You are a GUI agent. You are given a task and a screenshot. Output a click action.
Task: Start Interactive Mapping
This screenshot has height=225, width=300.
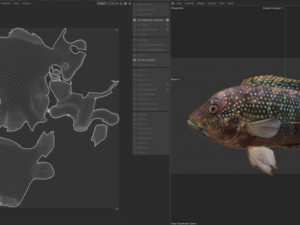(151, 45)
